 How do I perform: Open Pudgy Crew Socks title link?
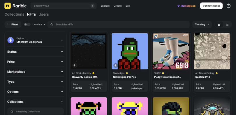(168, 77)
